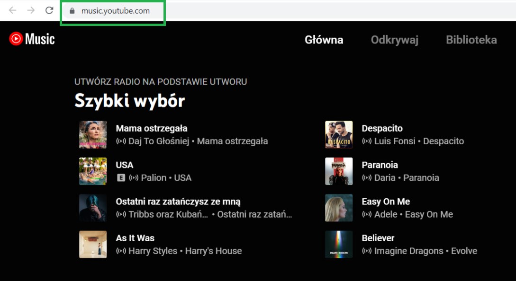Image resolution: width=516 pixels, height=281 pixels.
Task: Click the radio icon beside Luis Fonsi
Action: click(367, 141)
